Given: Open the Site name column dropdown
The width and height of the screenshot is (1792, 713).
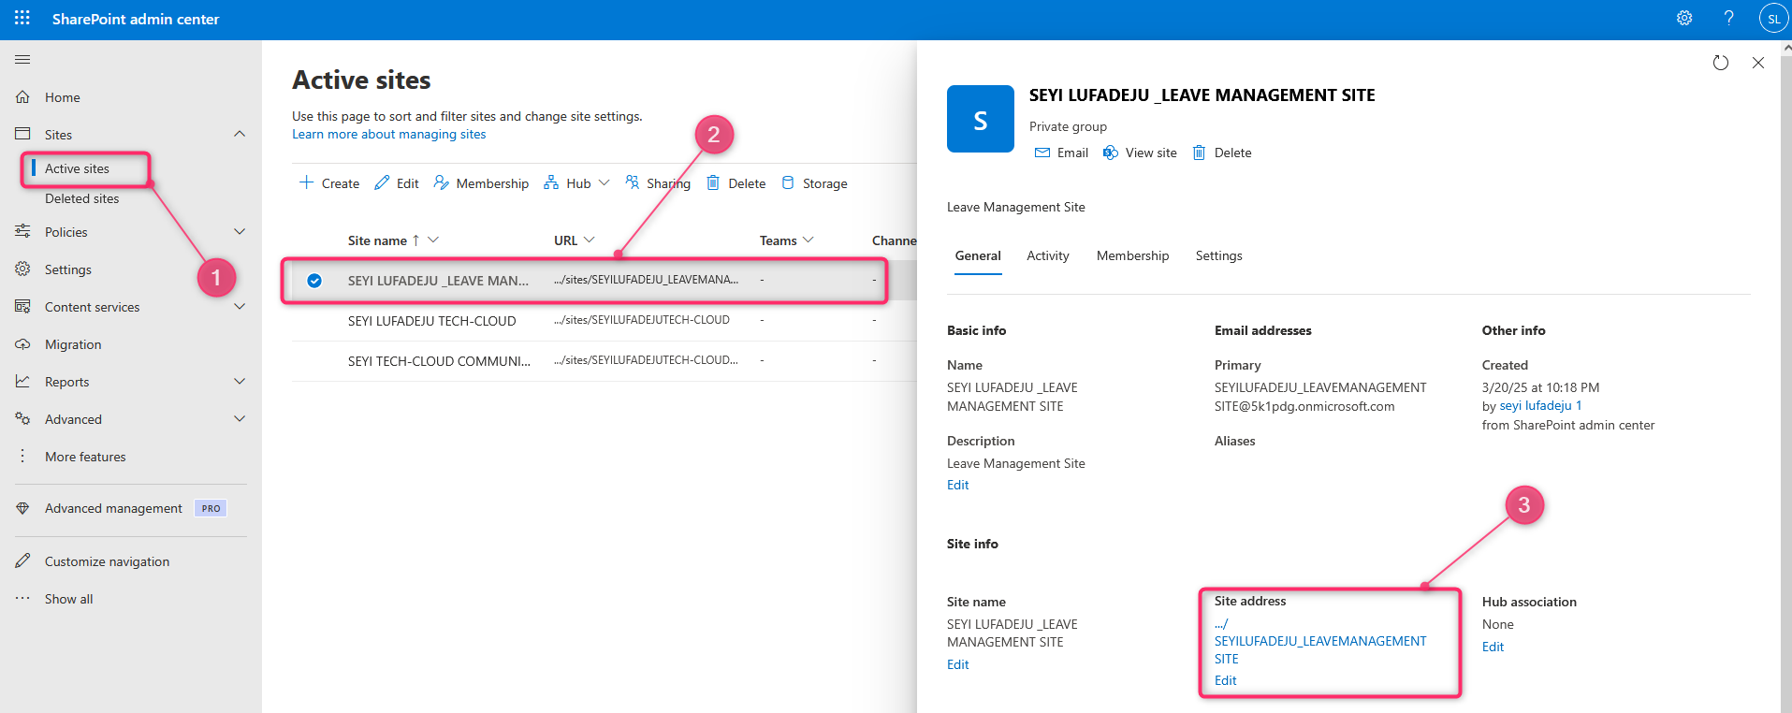Looking at the screenshot, I should pos(433,240).
